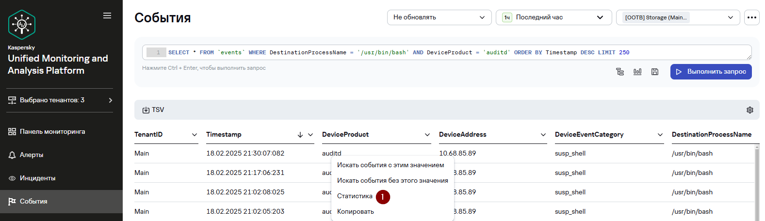This screenshot has width=765, height=221.
Task: Click DeviceAddress 10.68.85.89 in first row
Action: pos(457,153)
